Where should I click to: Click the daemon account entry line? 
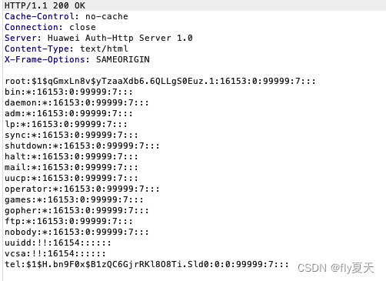tap(77, 102)
